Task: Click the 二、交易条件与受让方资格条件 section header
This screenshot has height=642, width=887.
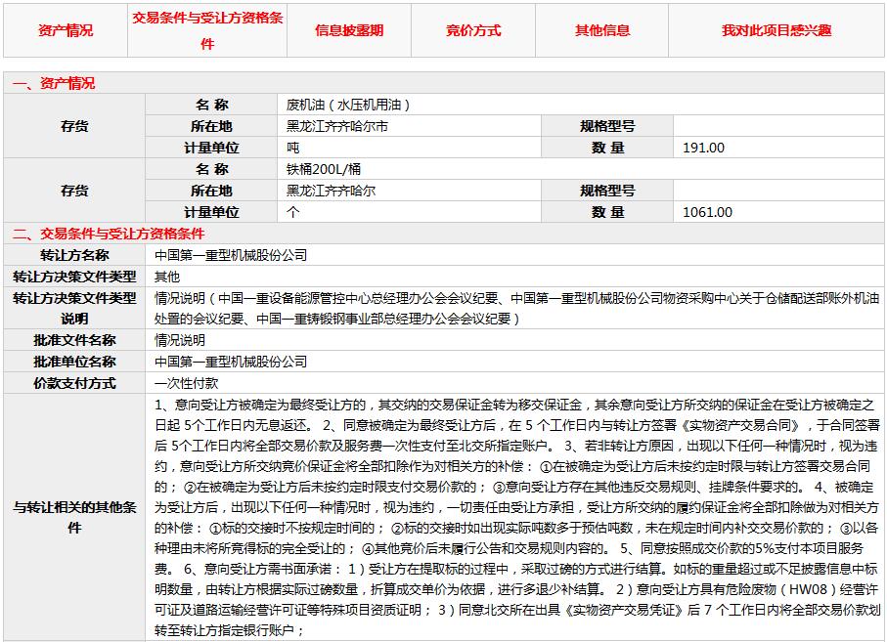Action: click(x=109, y=234)
